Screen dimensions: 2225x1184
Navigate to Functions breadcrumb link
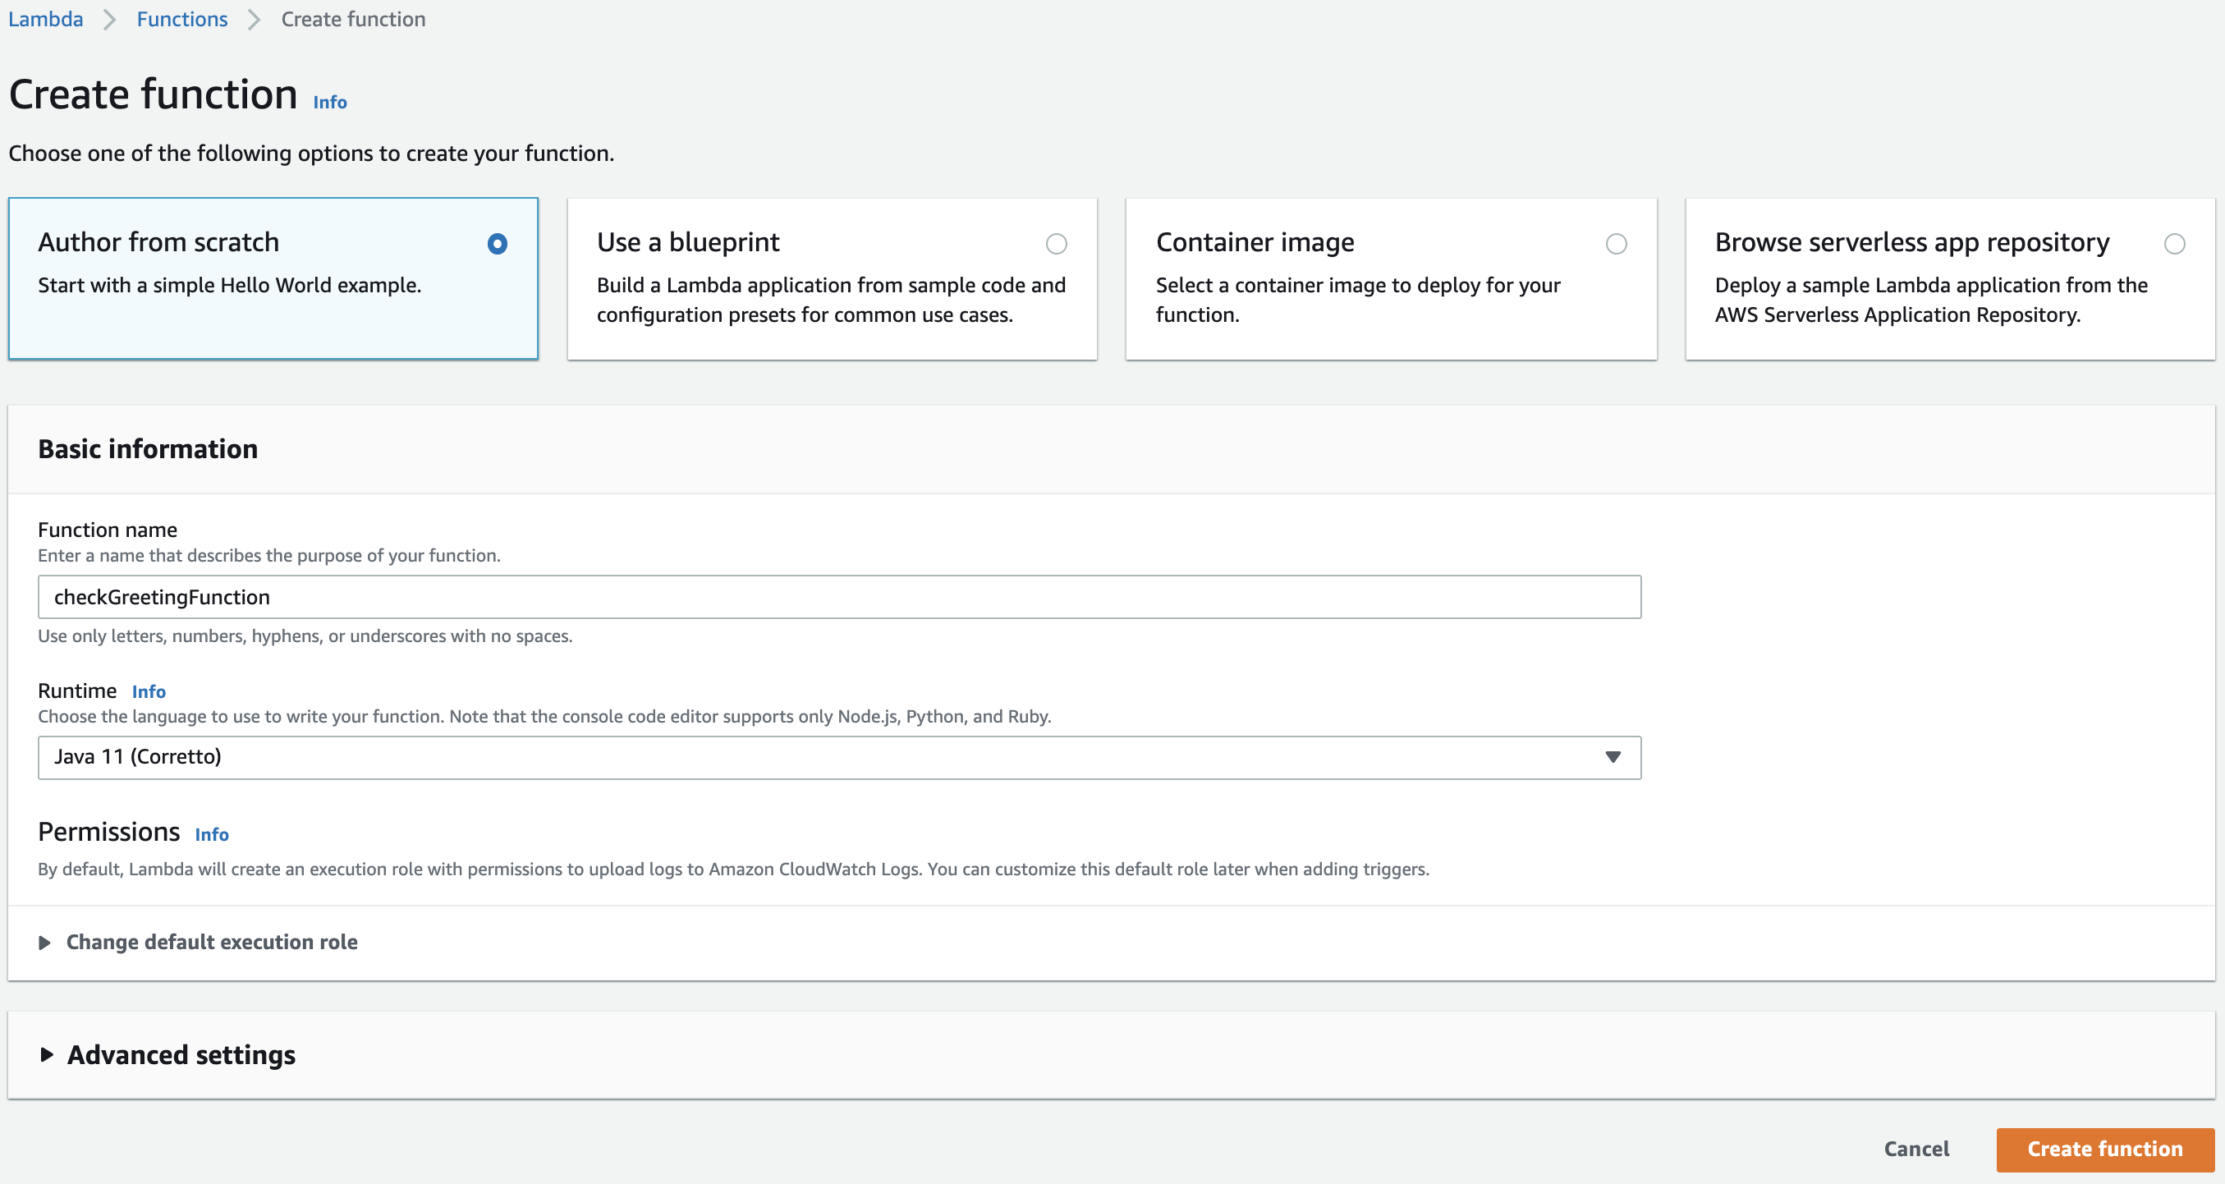click(182, 19)
